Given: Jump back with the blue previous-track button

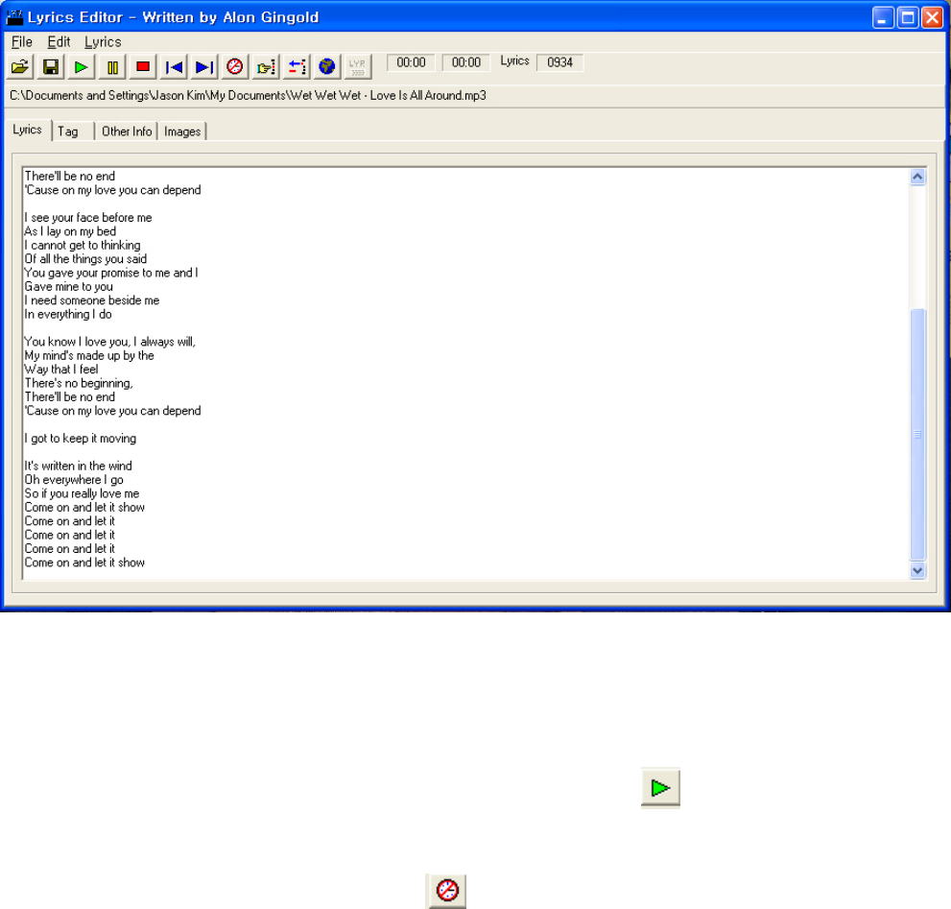Looking at the screenshot, I should click(x=174, y=67).
